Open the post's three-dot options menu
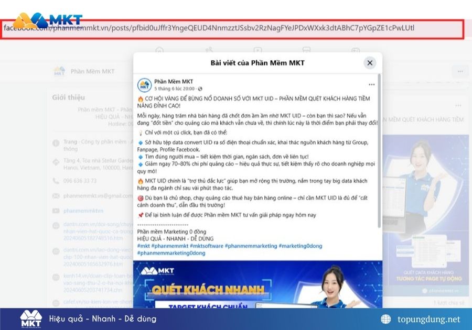 (372, 84)
